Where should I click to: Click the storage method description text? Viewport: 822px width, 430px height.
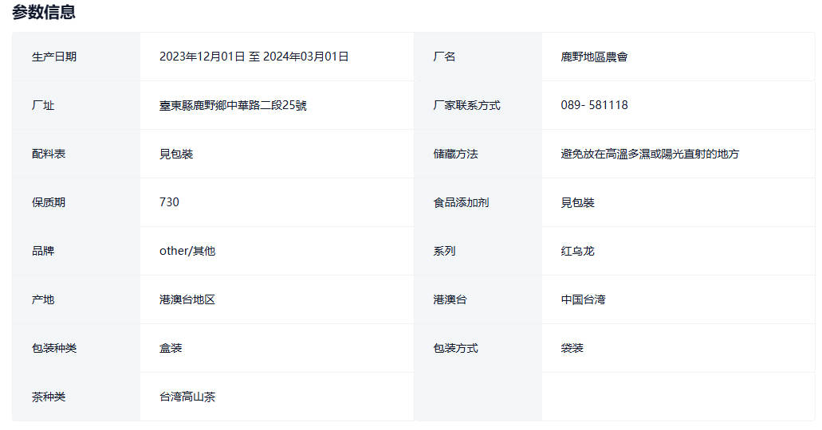coord(650,154)
